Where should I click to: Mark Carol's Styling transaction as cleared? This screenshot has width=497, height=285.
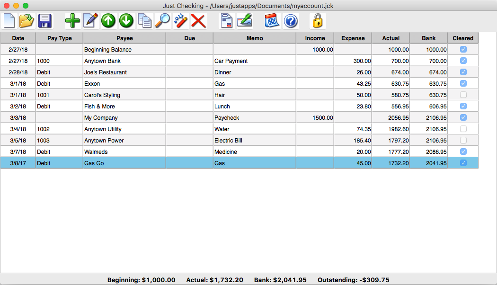463,95
